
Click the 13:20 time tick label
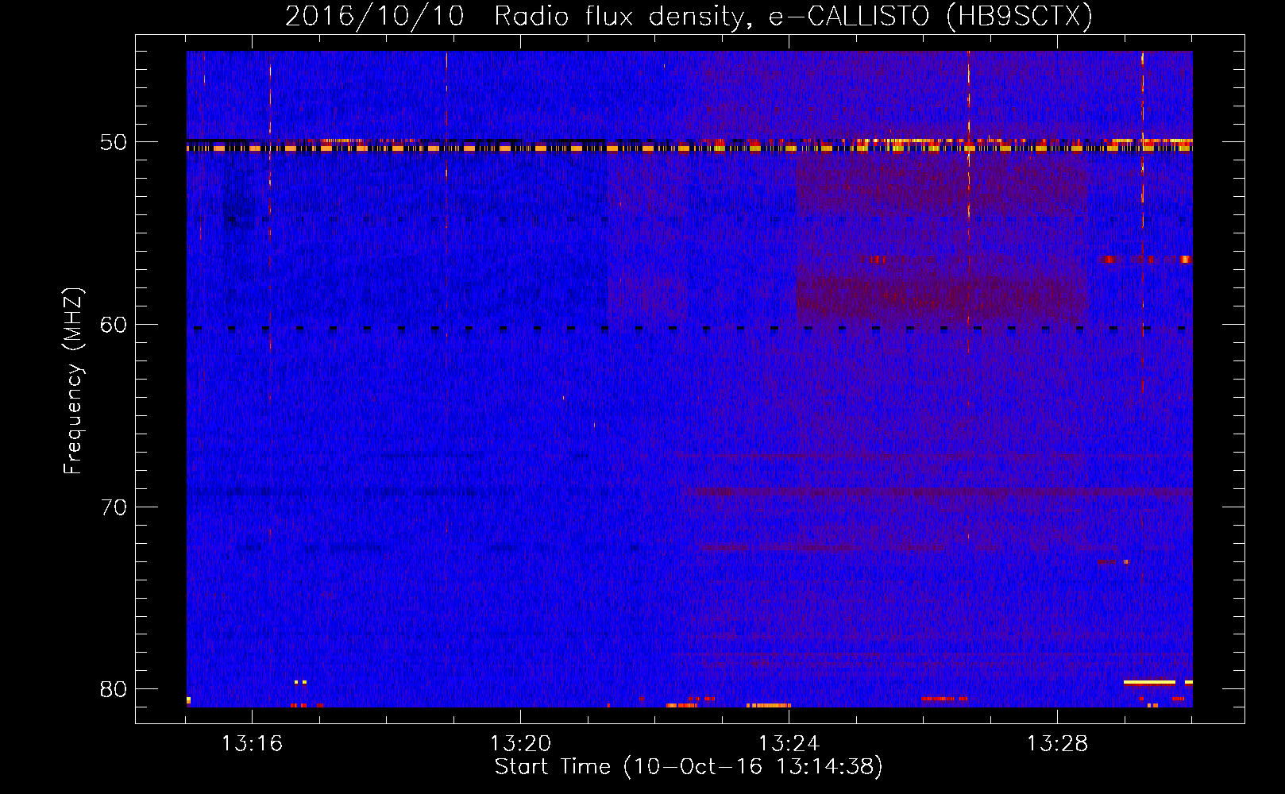[x=520, y=743]
